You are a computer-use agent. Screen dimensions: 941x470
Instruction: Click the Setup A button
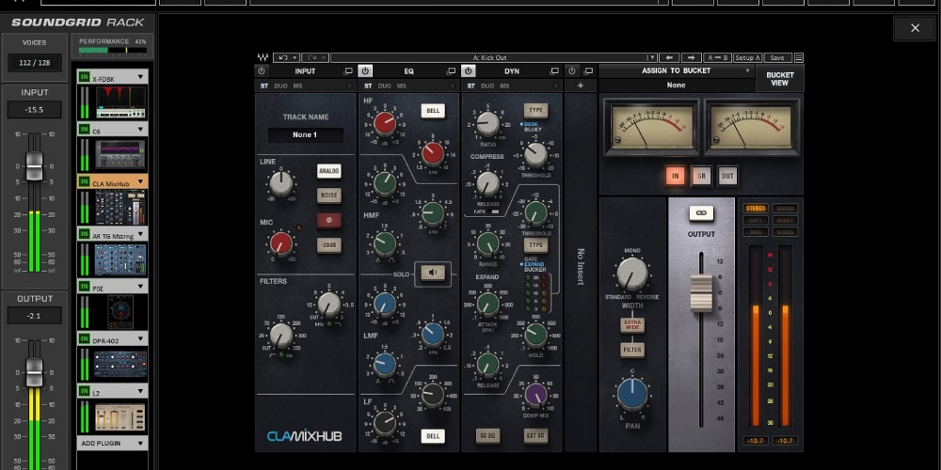748,58
